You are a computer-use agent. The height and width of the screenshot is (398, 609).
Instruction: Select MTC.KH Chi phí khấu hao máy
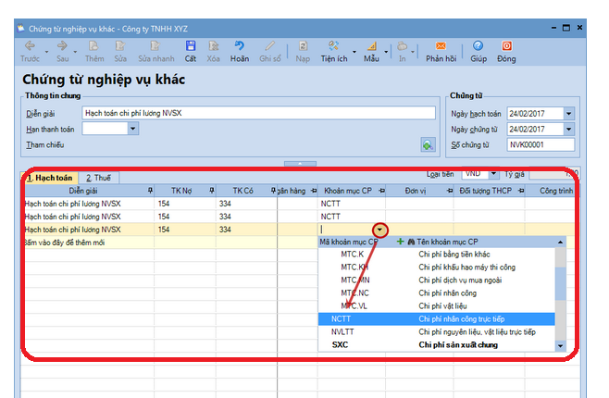coord(437,267)
